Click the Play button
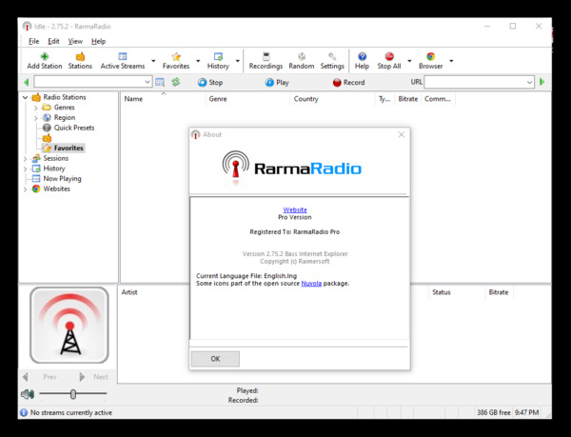The height and width of the screenshot is (437, 571). pos(277,82)
